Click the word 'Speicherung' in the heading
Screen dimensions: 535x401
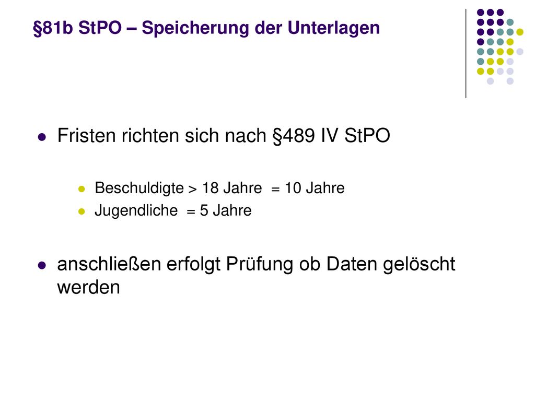195,29
